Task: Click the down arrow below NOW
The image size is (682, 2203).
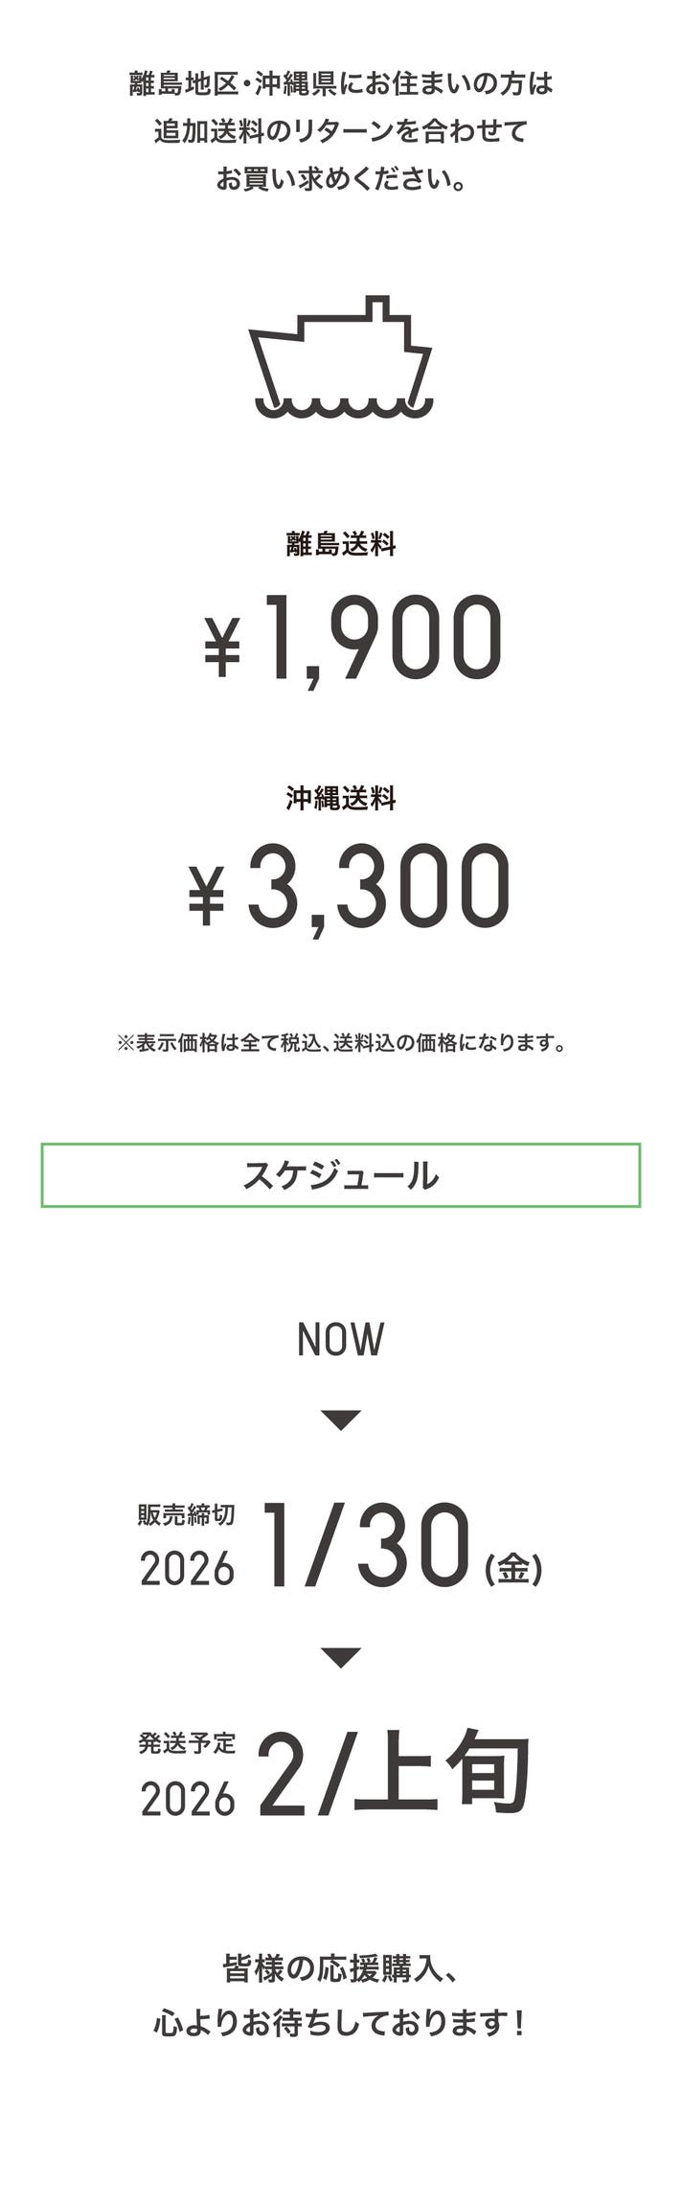Action: (341, 1419)
